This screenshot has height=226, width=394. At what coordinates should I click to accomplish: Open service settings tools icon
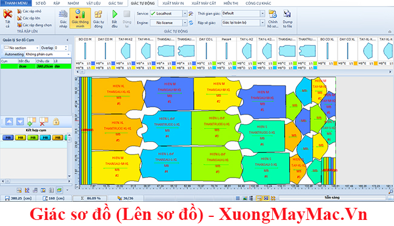pyautogui.click(x=191, y=13)
